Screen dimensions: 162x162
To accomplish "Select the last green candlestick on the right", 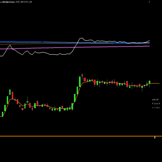I will tap(150, 82).
